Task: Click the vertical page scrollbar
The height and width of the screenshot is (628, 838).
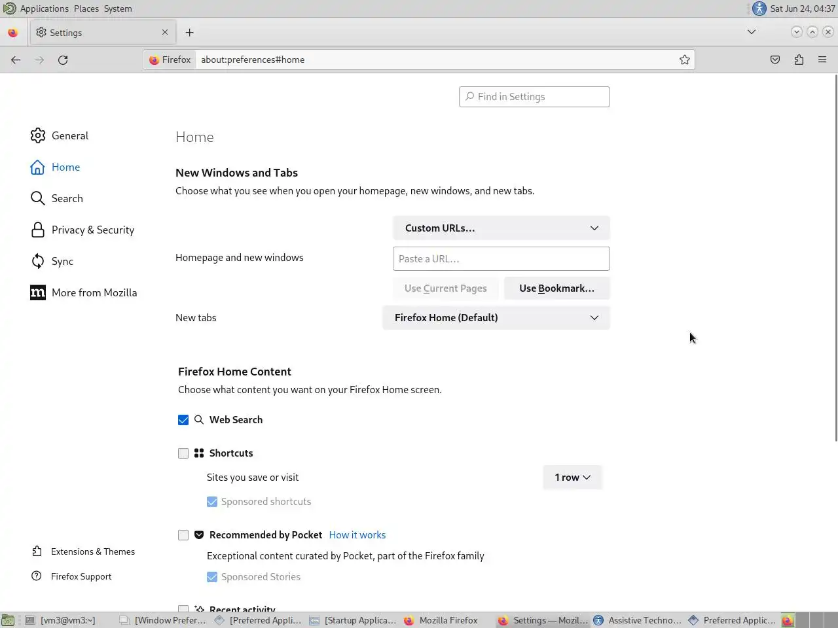Action: (835, 258)
